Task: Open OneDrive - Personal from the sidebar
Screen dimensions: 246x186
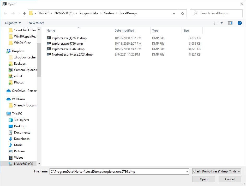Action: 23,91
